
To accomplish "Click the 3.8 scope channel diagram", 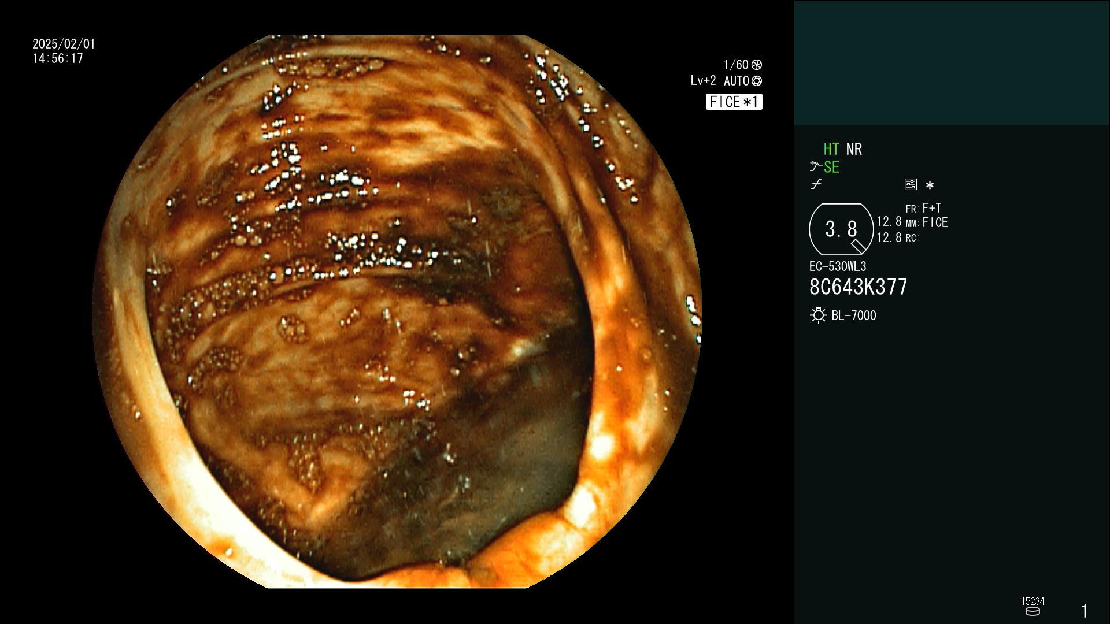I will click(x=841, y=229).
